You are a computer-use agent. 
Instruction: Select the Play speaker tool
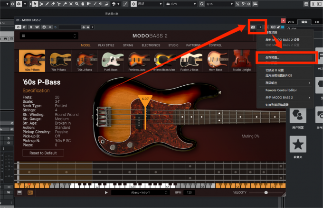(101, 4)
